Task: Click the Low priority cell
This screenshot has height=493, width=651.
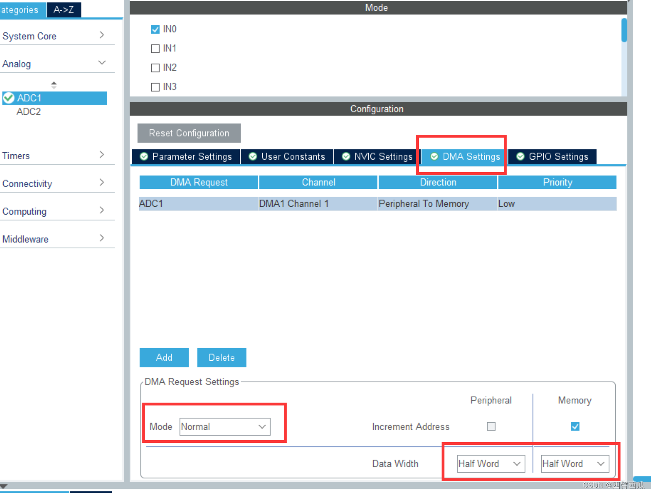Action: (557, 204)
